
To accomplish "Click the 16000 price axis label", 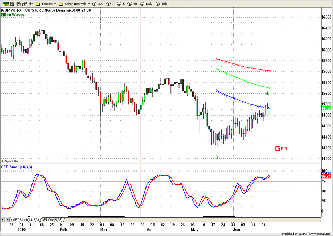I will click(x=327, y=50).
